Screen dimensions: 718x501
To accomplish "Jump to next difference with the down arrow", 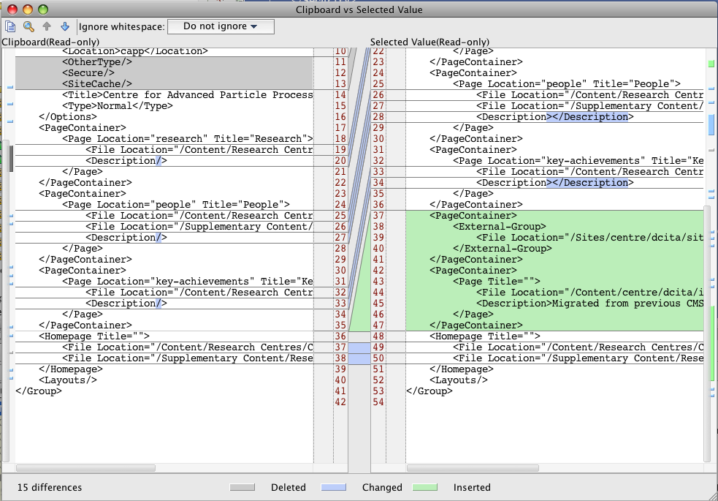I will coord(65,26).
